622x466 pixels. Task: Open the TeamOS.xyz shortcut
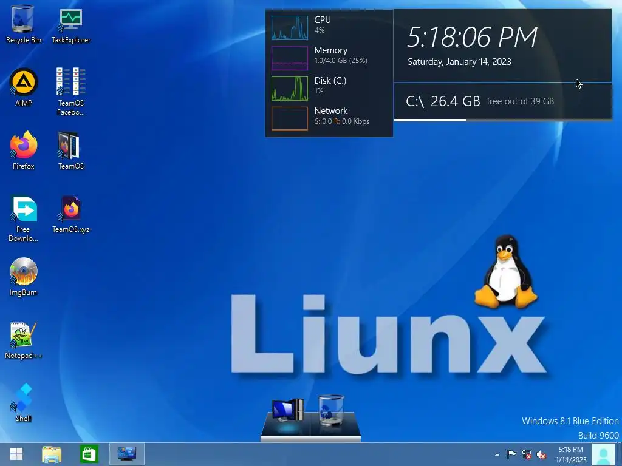click(71, 214)
